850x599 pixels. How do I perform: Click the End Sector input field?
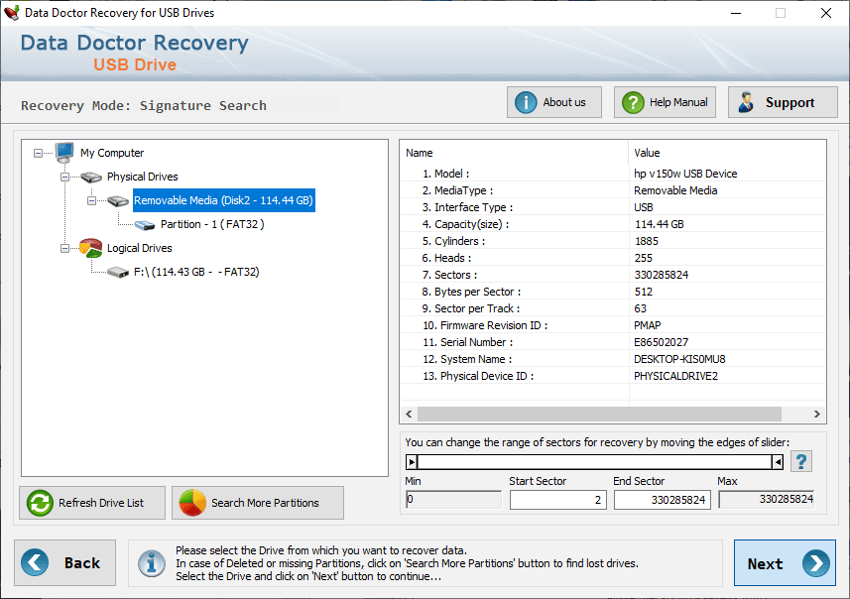click(662, 499)
